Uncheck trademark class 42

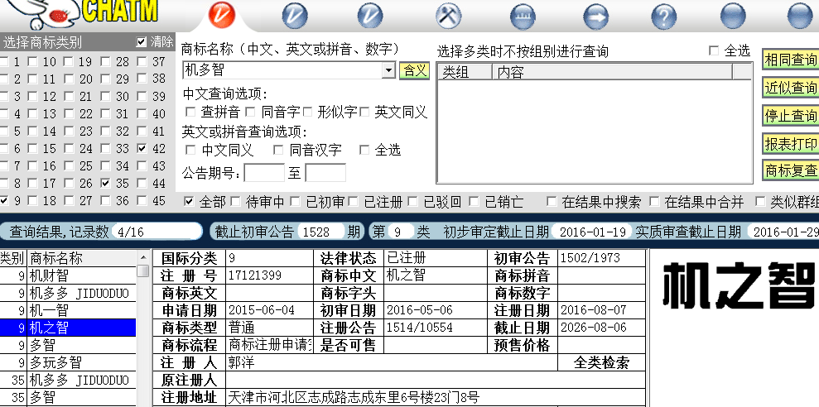142,149
